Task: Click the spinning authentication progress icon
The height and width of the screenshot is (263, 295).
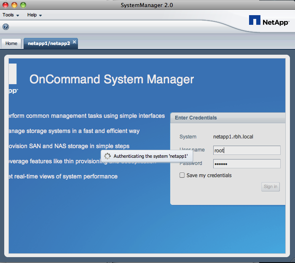Action: click(x=107, y=156)
